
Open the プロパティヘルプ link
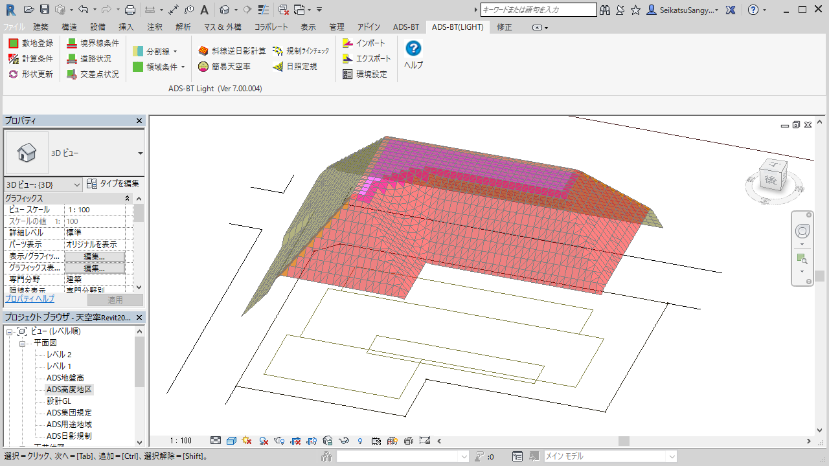coord(30,299)
